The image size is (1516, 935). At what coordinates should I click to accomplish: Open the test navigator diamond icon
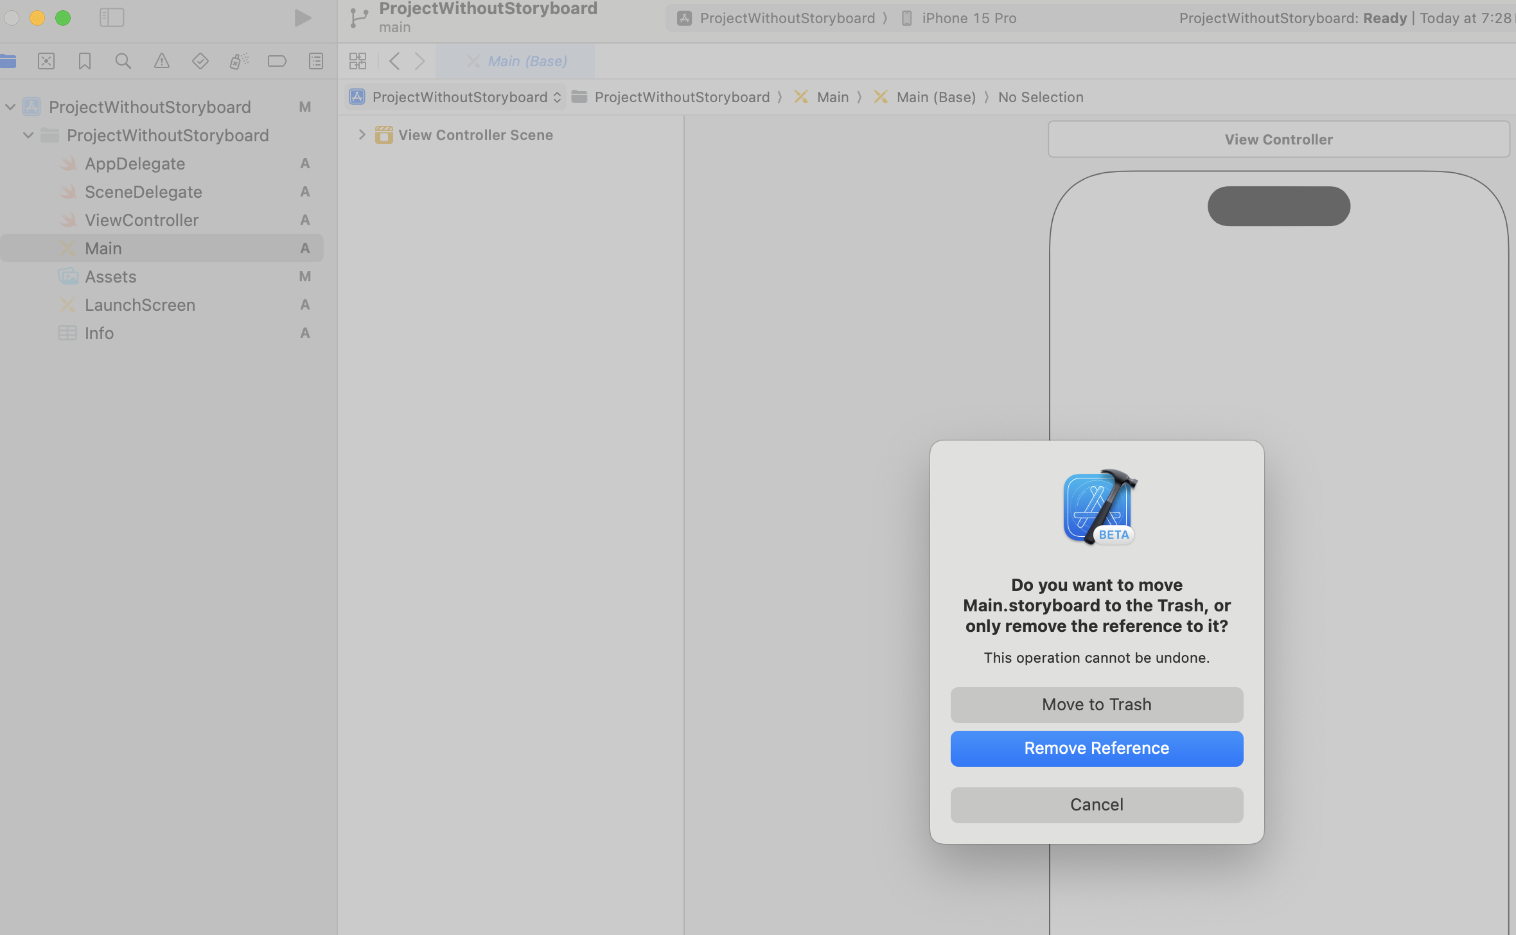[x=200, y=61]
